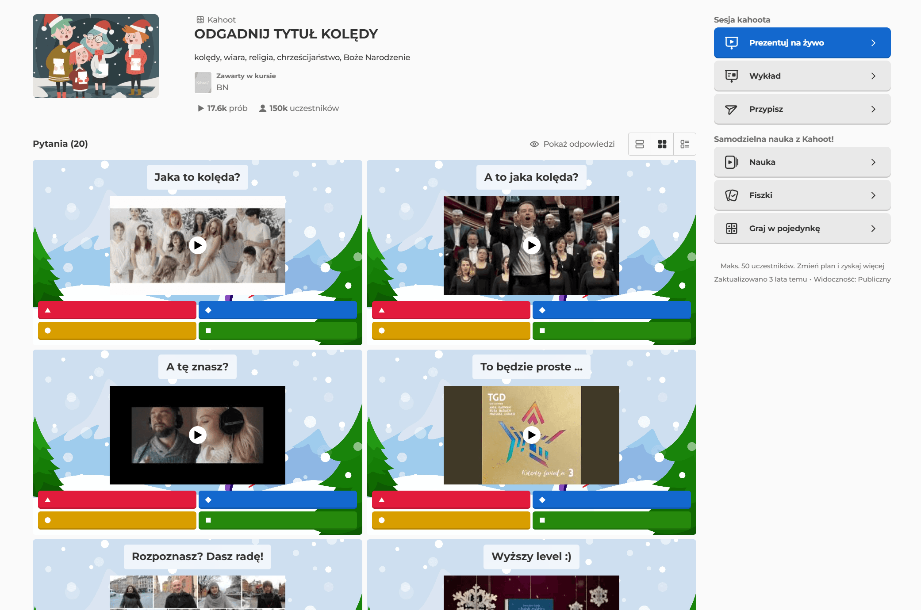
Task: Switch to grid card view icon
Action: point(662,144)
